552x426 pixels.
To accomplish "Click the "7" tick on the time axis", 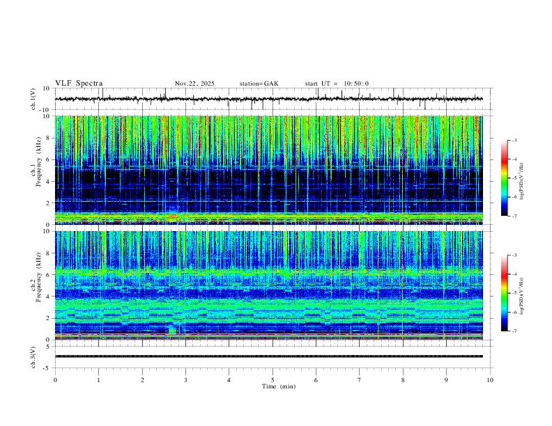I will pyautogui.click(x=360, y=380).
